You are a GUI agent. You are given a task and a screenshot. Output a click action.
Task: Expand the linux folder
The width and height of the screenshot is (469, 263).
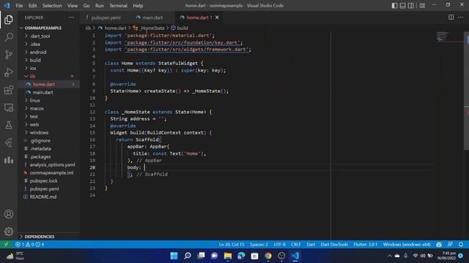(34, 101)
